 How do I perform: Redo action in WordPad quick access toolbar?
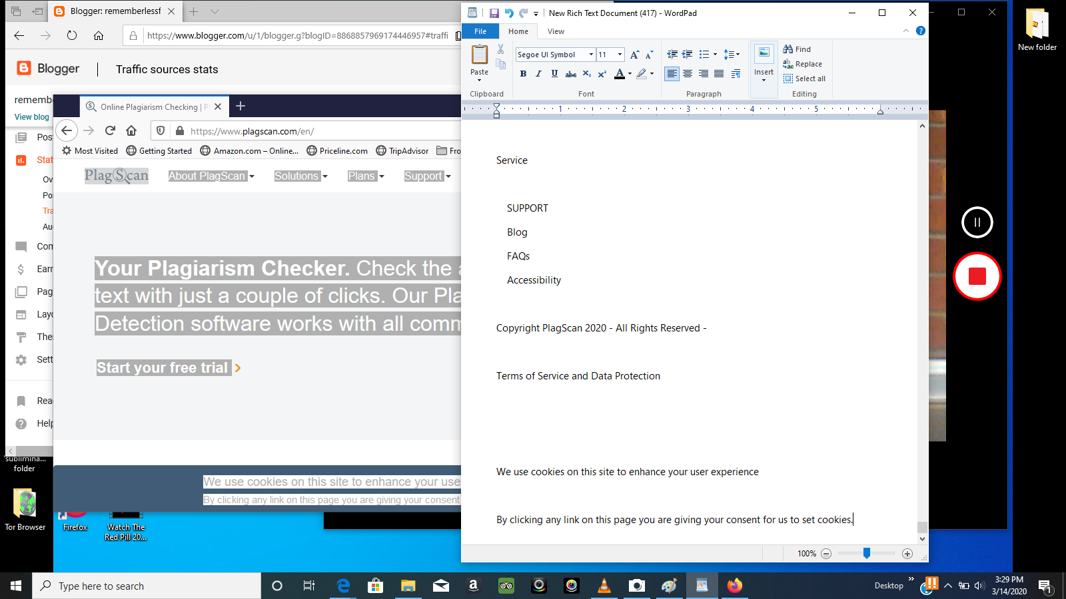coord(524,13)
